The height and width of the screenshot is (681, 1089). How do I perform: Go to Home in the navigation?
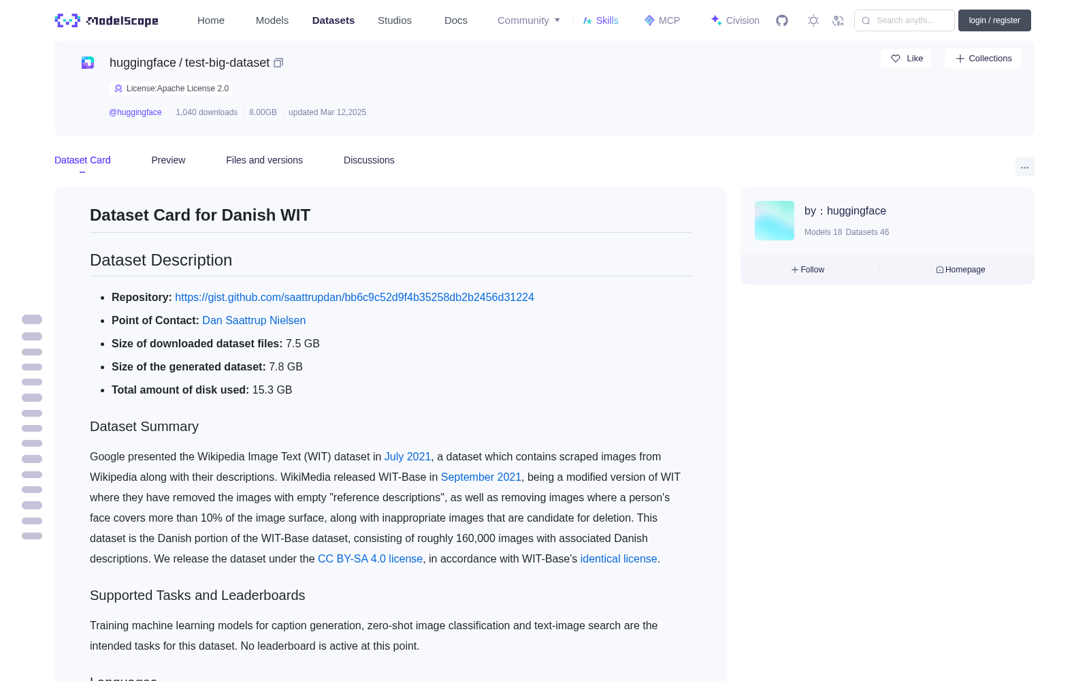pos(211,20)
